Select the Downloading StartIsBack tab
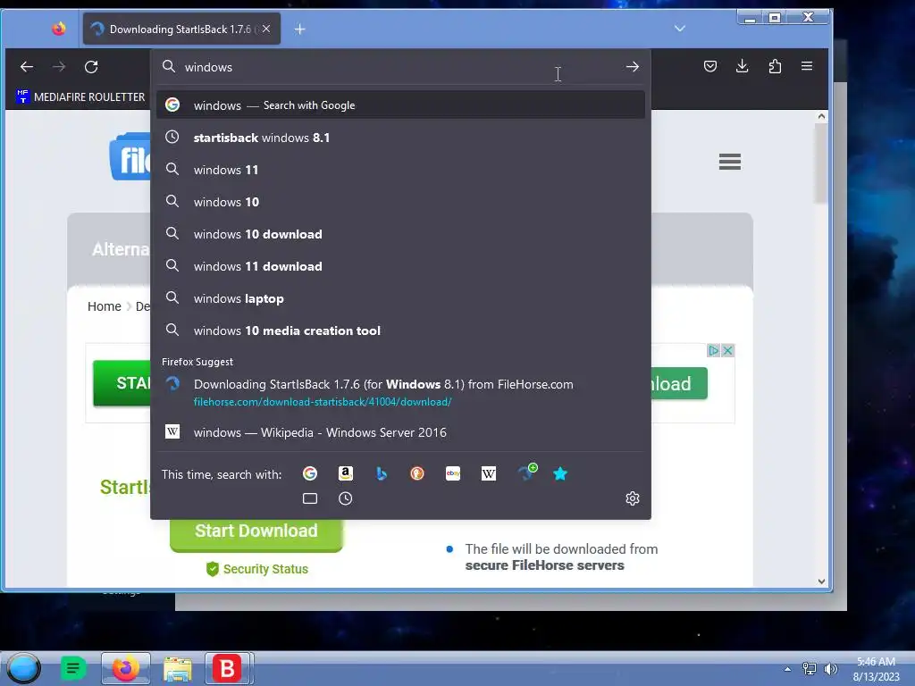 point(181,29)
